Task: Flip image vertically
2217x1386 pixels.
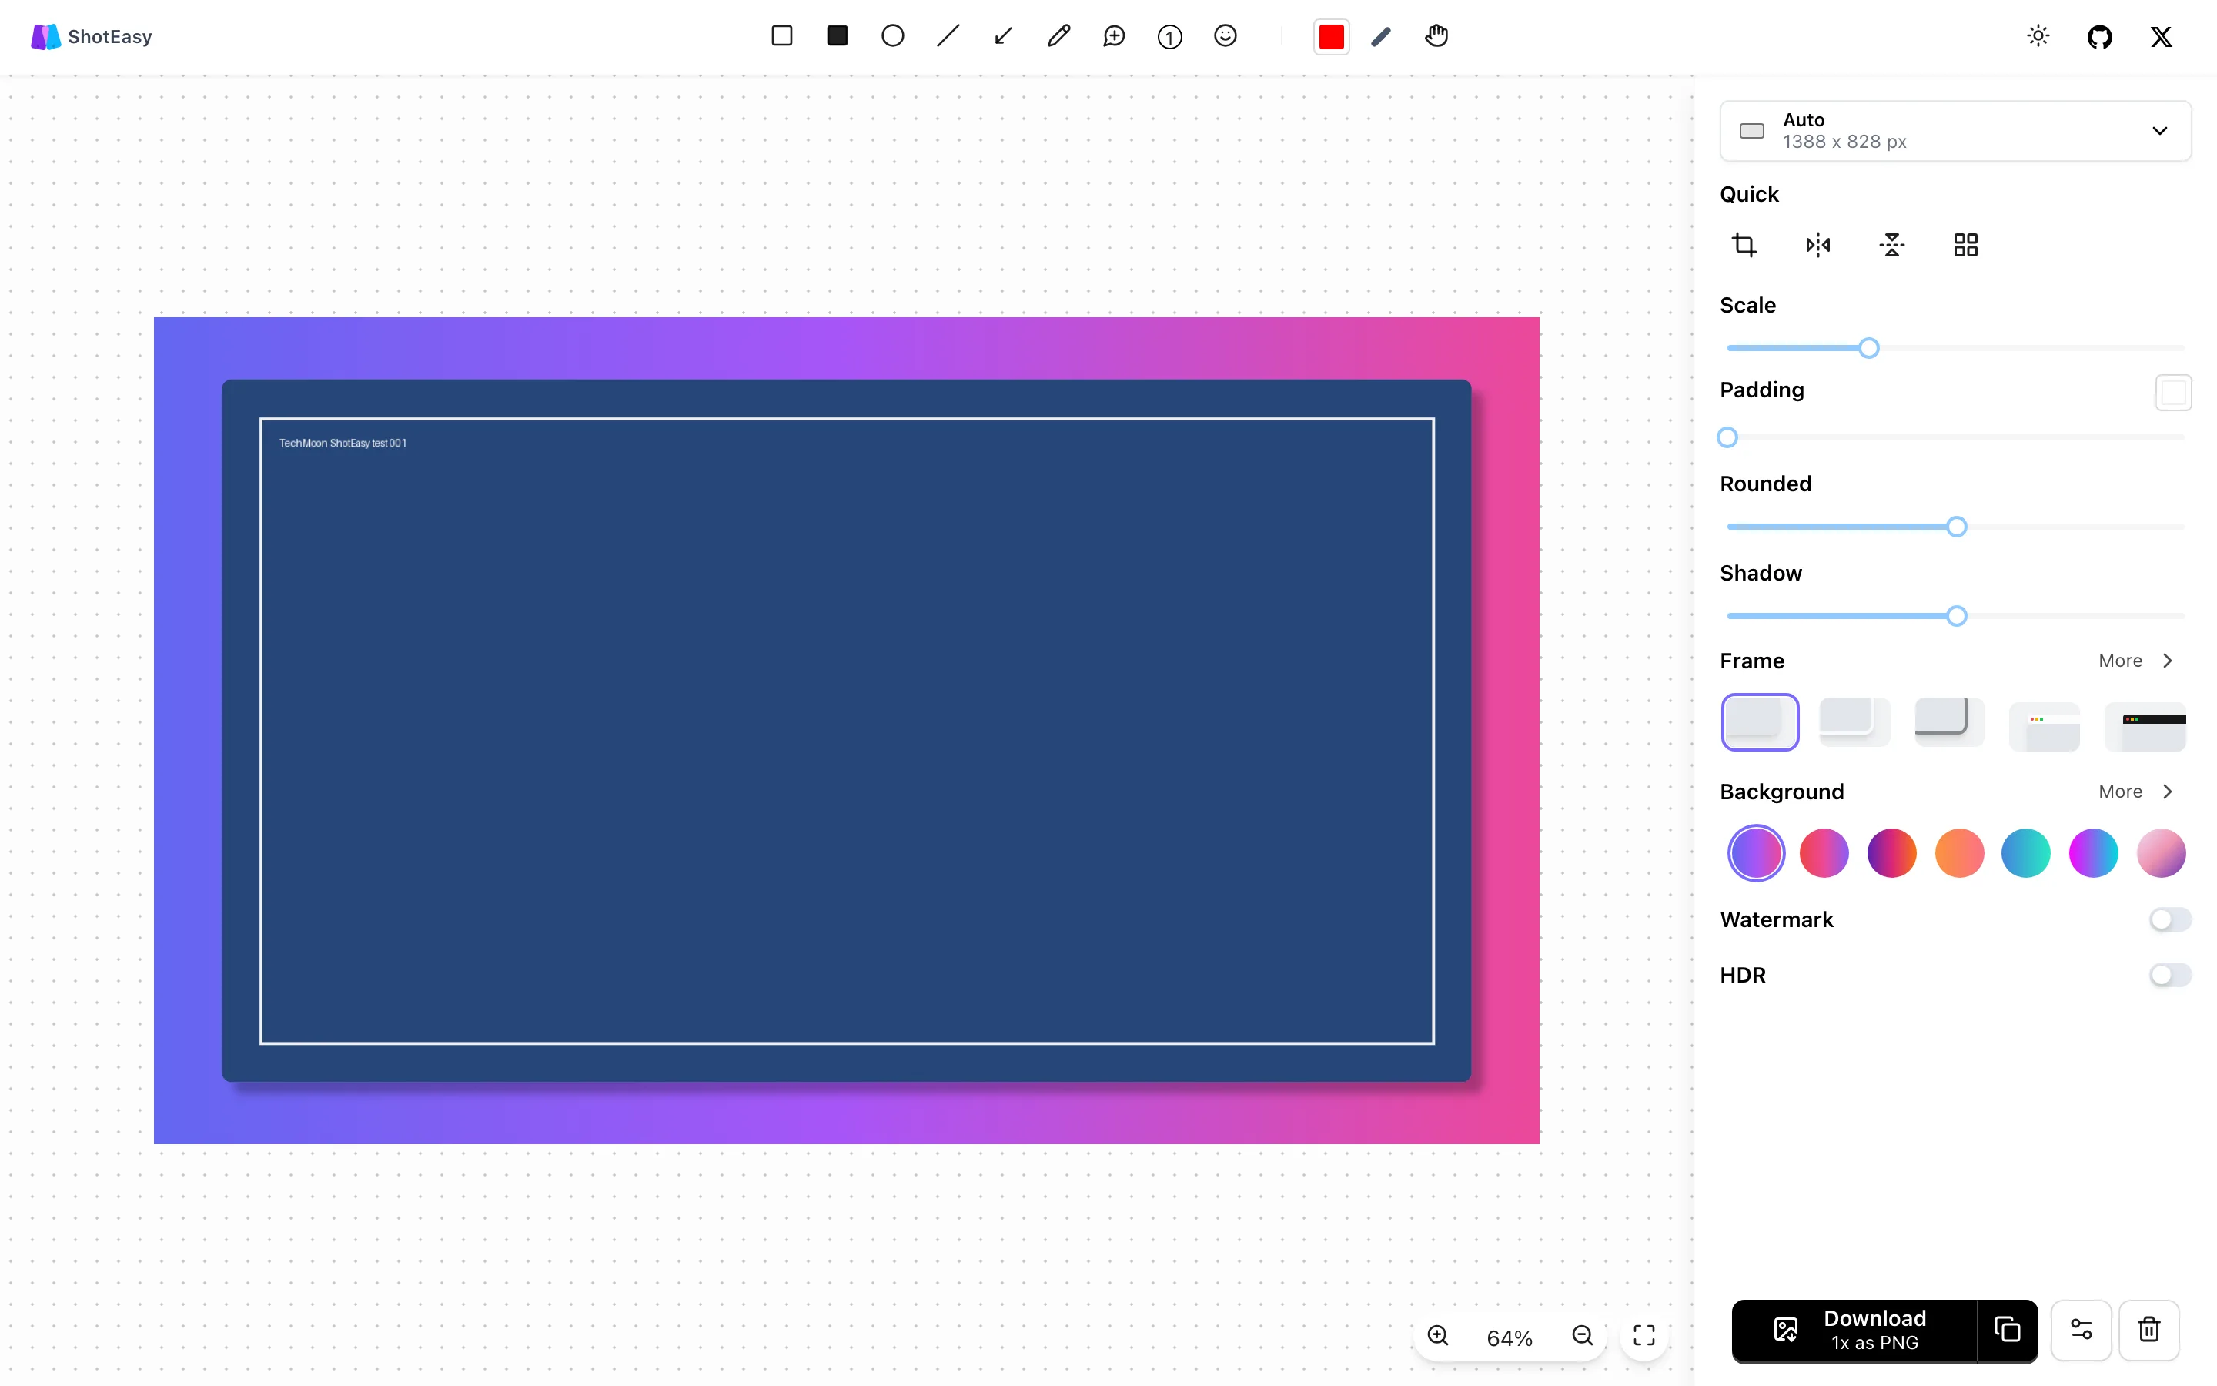Action: click(1892, 245)
